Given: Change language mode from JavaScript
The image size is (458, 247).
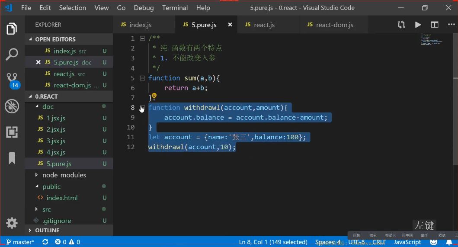Looking at the screenshot, I should (x=407, y=242).
